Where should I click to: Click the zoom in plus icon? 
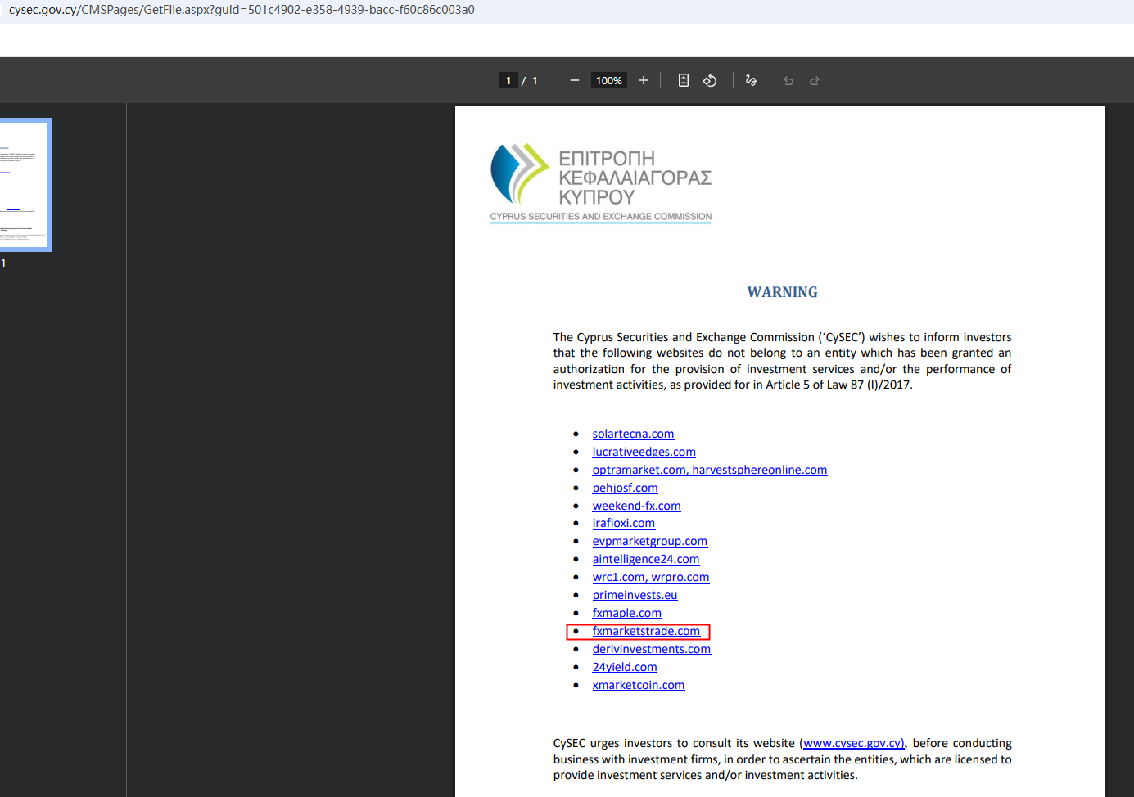tap(644, 80)
